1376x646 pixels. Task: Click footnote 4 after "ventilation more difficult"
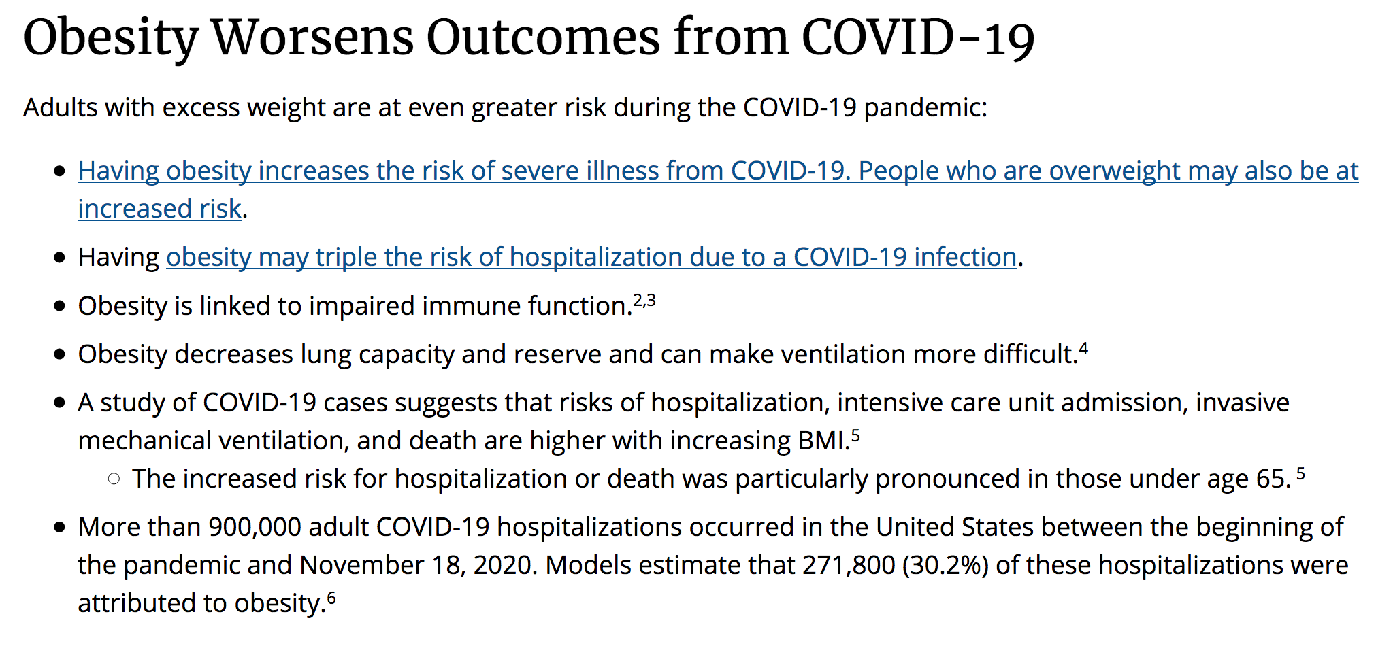coord(1083,350)
